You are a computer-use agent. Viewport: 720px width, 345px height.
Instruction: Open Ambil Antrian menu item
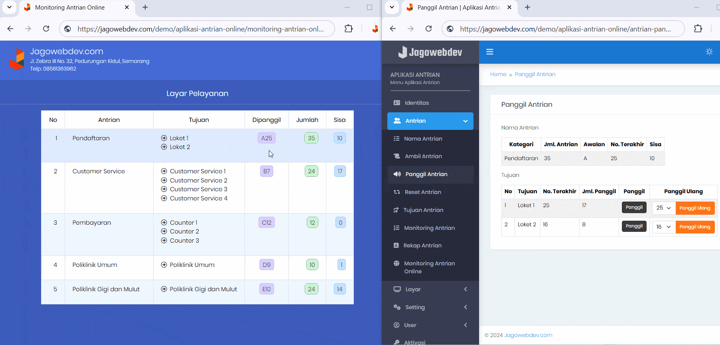(x=423, y=156)
